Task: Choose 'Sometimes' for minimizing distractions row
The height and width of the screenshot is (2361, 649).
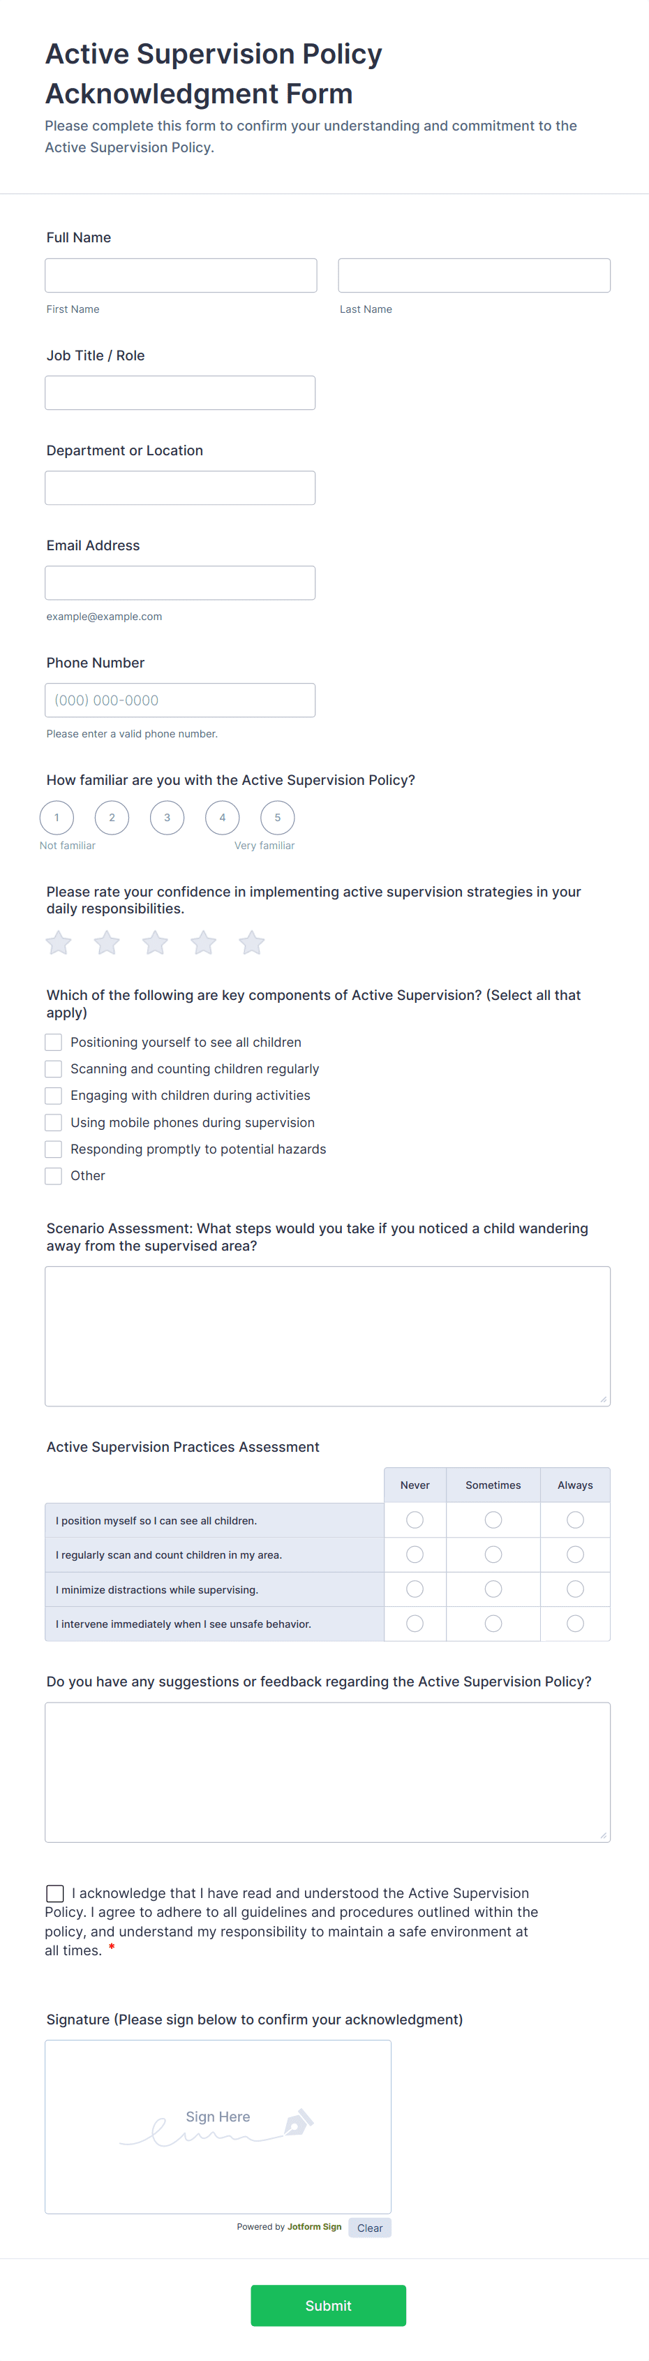Action: click(x=493, y=1589)
